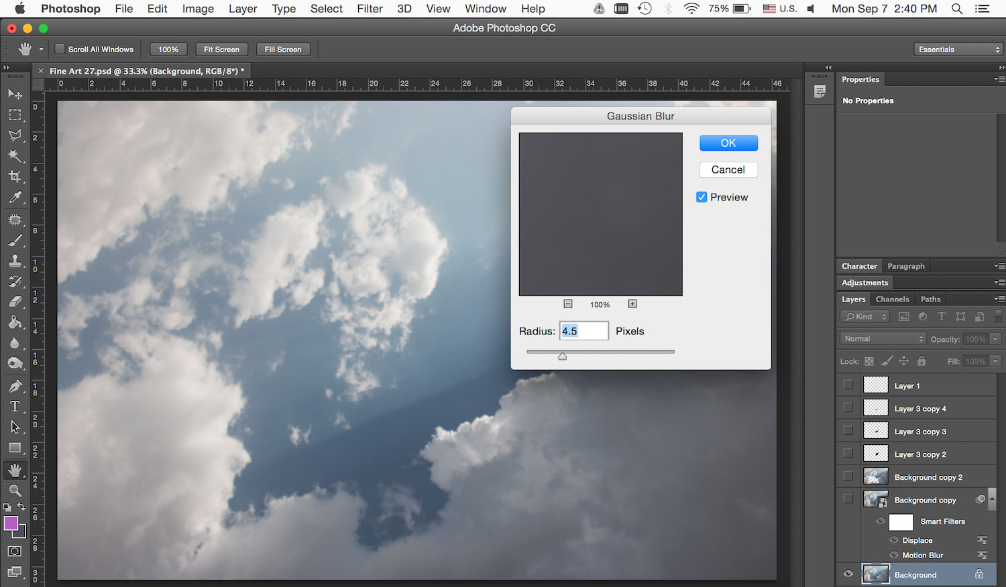The width and height of the screenshot is (1006, 587).
Task: Show Background copy 2 layer visibility
Action: (848, 476)
